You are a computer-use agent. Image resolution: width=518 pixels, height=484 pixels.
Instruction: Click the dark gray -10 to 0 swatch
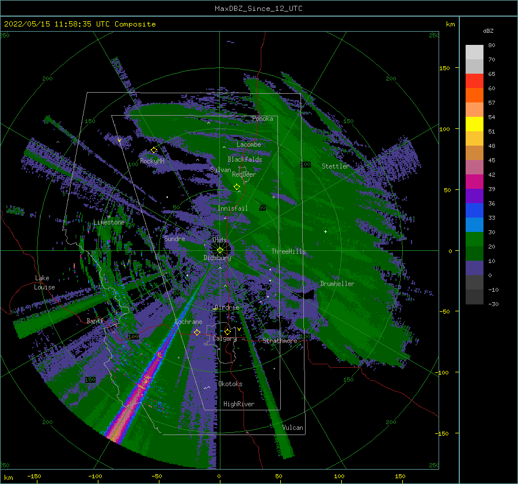point(474,283)
